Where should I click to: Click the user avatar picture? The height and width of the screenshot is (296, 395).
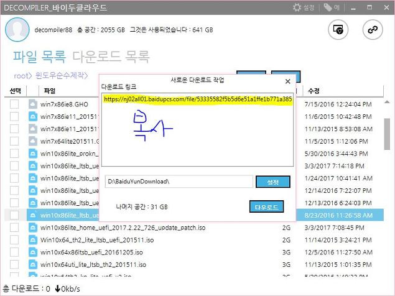17,30
